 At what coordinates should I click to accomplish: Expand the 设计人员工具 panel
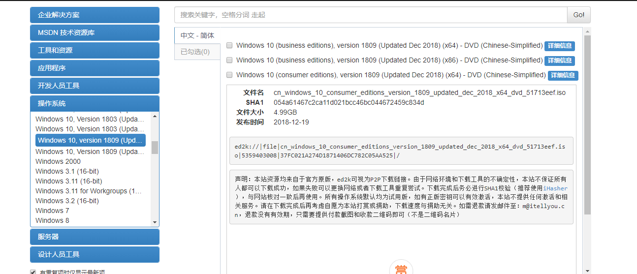coord(95,254)
